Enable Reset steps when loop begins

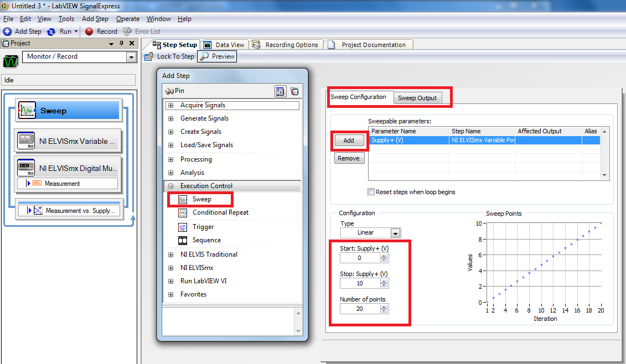coord(371,192)
